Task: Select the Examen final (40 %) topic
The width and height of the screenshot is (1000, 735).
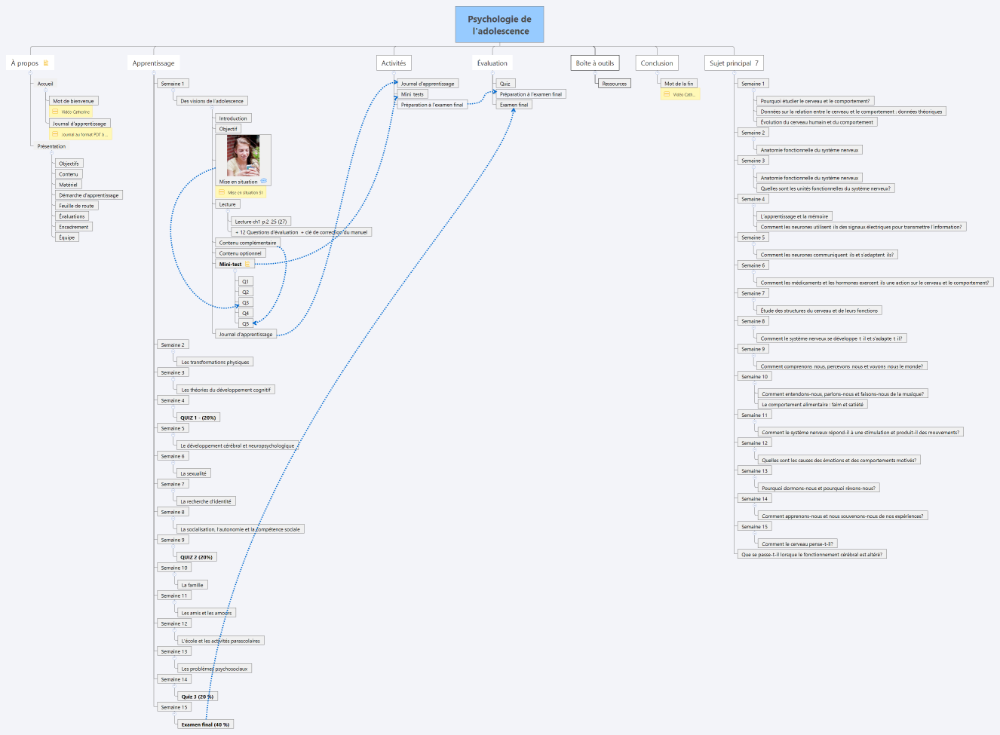Action: pyautogui.click(x=206, y=724)
